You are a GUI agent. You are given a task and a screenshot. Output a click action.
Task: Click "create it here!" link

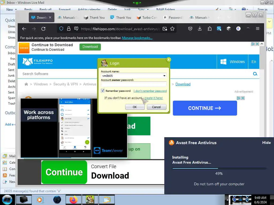(153, 98)
